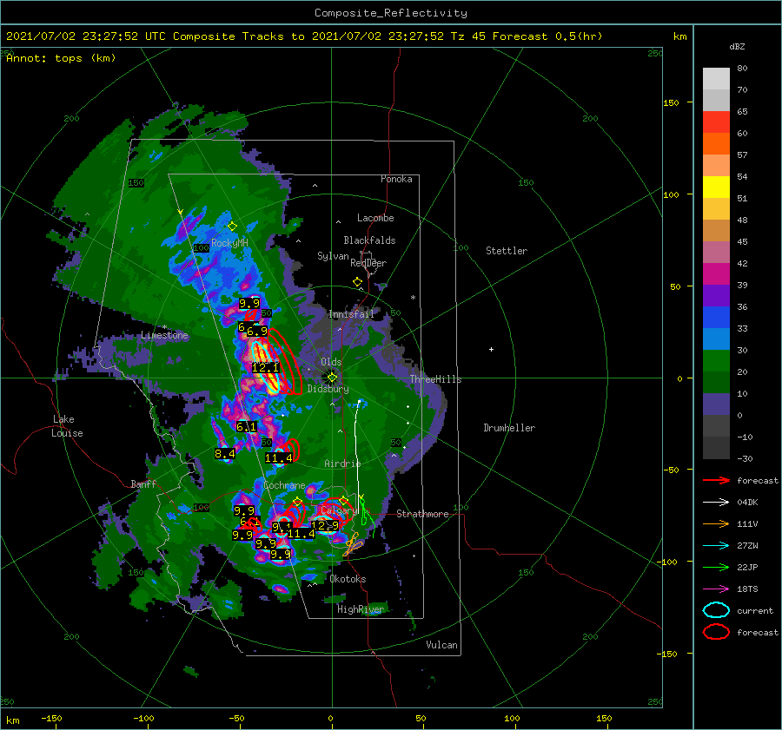Click the Innisfail town label
This screenshot has height=730, width=782.
pos(351,314)
